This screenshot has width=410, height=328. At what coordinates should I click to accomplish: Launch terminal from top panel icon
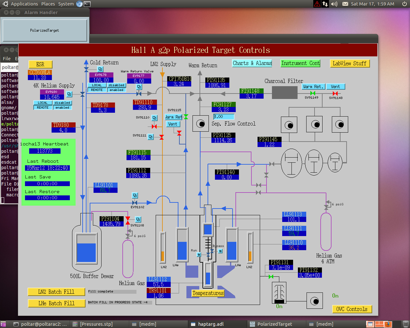click(x=87, y=4)
